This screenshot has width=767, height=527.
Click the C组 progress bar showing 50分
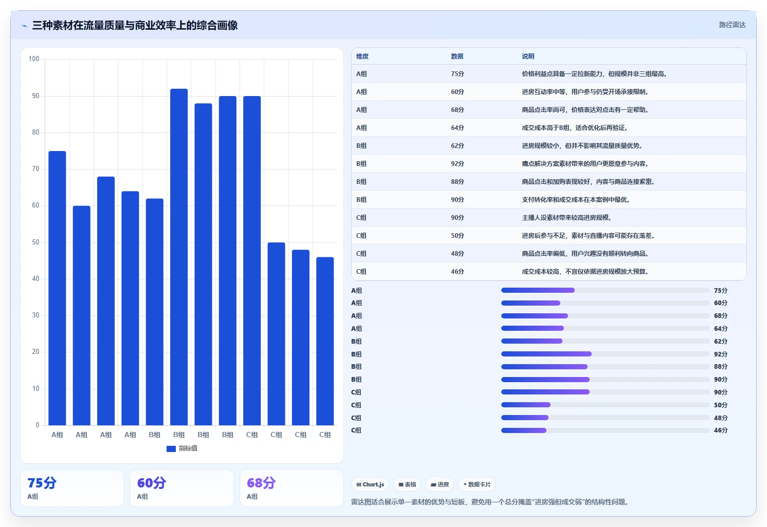pos(605,405)
